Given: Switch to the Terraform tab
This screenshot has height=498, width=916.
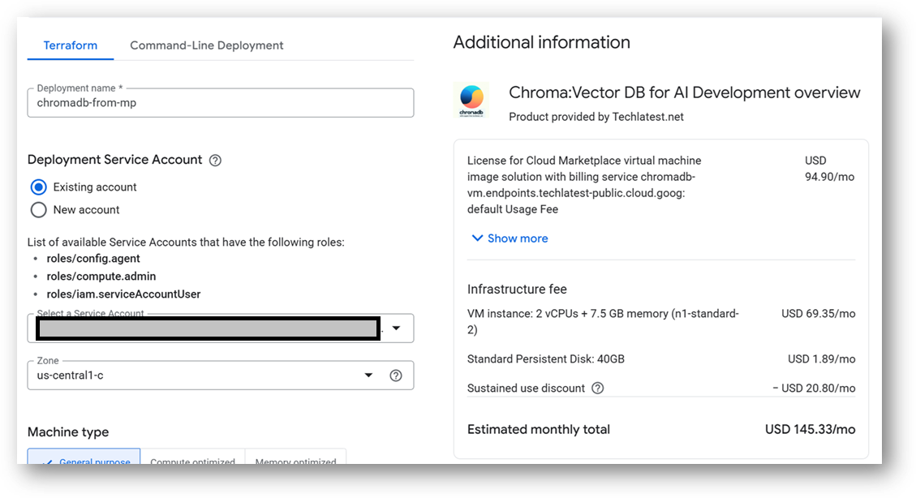Looking at the screenshot, I should click(71, 45).
